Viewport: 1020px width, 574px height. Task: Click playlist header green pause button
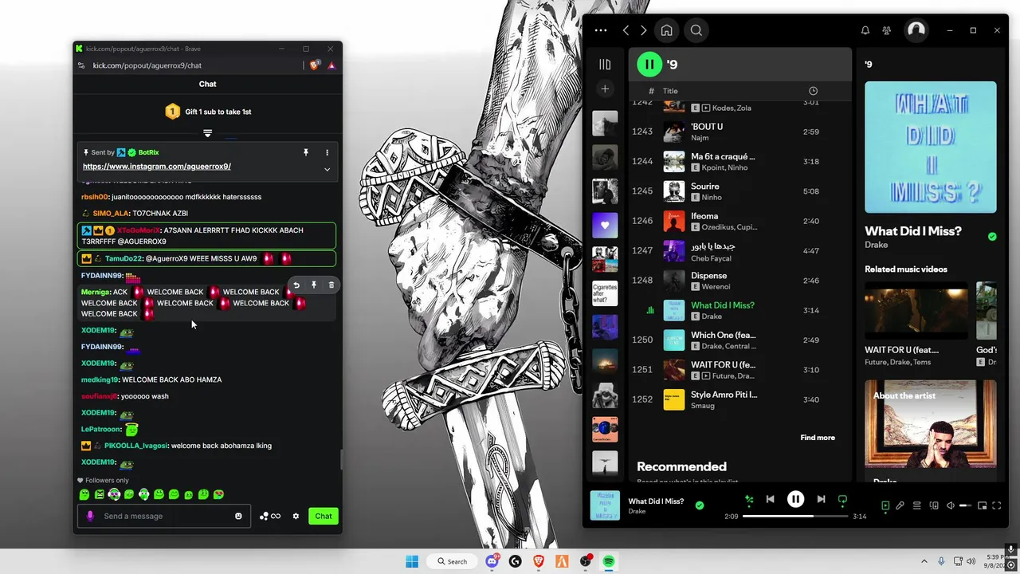649,64
